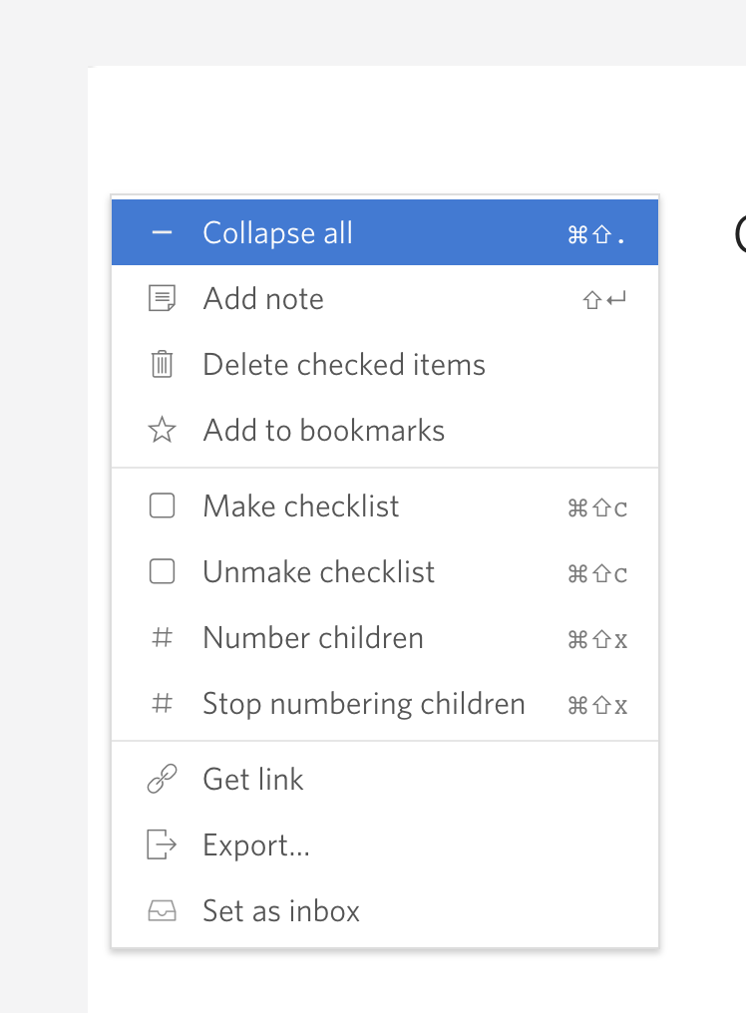This screenshot has height=1013, width=746.
Task: Click the export arrow icon beside Export
Action: point(162,844)
